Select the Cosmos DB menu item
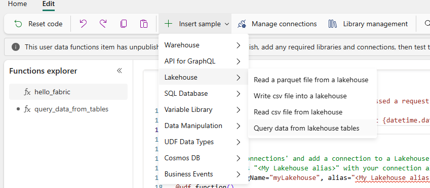 pyautogui.click(x=204, y=158)
